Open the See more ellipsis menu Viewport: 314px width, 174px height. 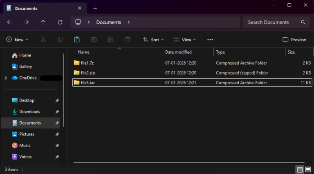210,40
